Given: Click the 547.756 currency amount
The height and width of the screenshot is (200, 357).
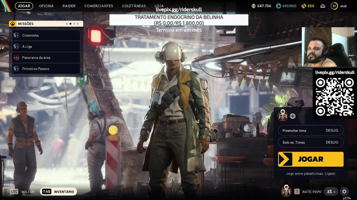Looking at the screenshot, I should point(264,6).
